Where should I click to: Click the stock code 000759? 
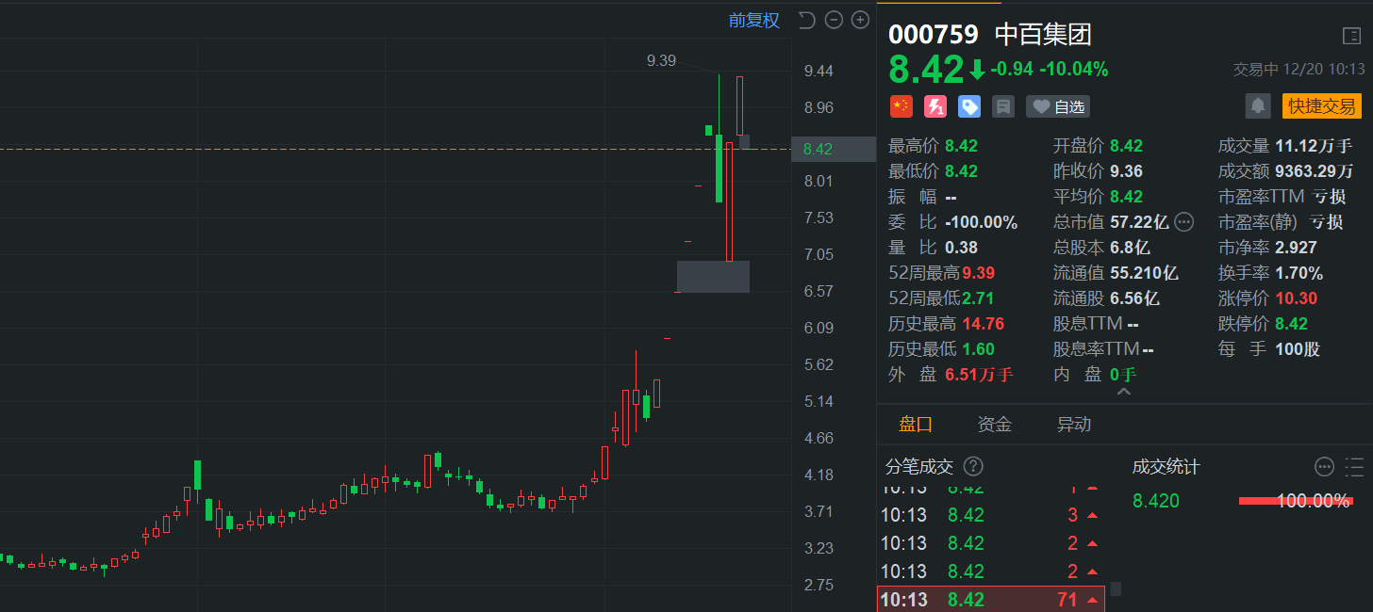tap(934, 36)
